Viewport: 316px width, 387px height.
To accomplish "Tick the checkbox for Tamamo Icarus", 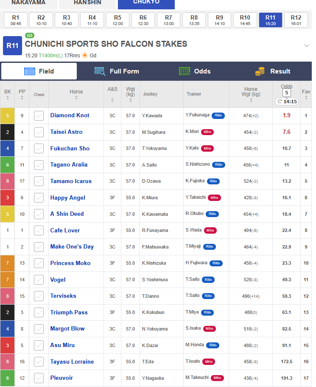I will 39,181.
